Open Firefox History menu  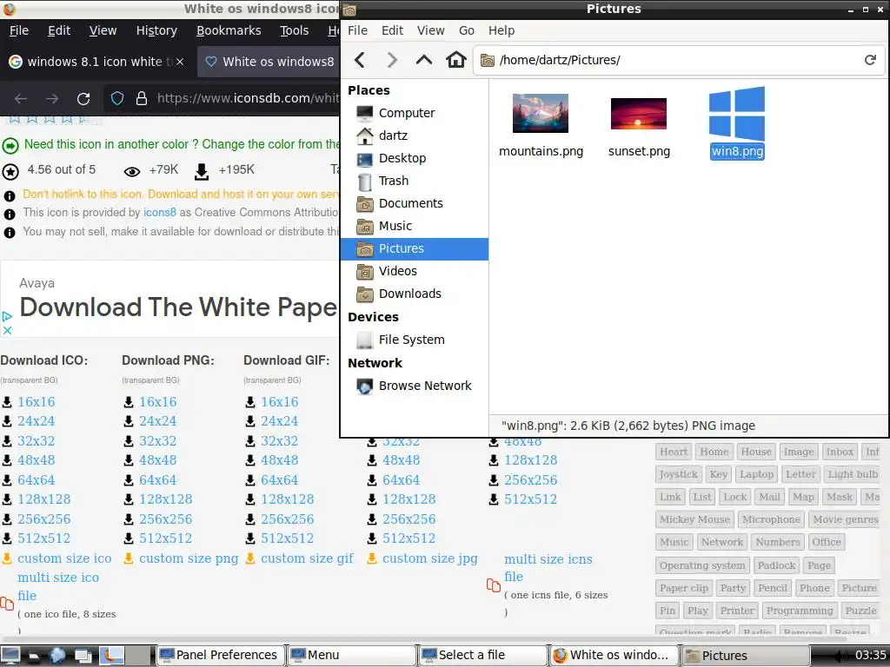click(x=156, y=30)
